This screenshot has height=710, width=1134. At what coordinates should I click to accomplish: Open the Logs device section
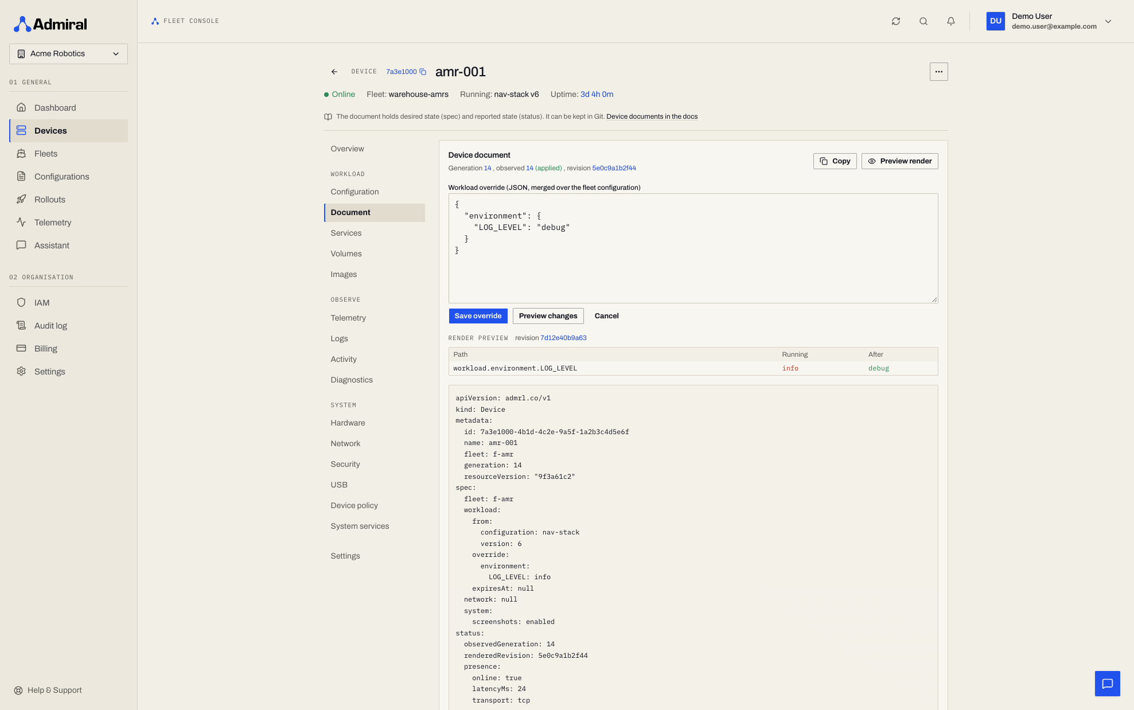[375, 338]
